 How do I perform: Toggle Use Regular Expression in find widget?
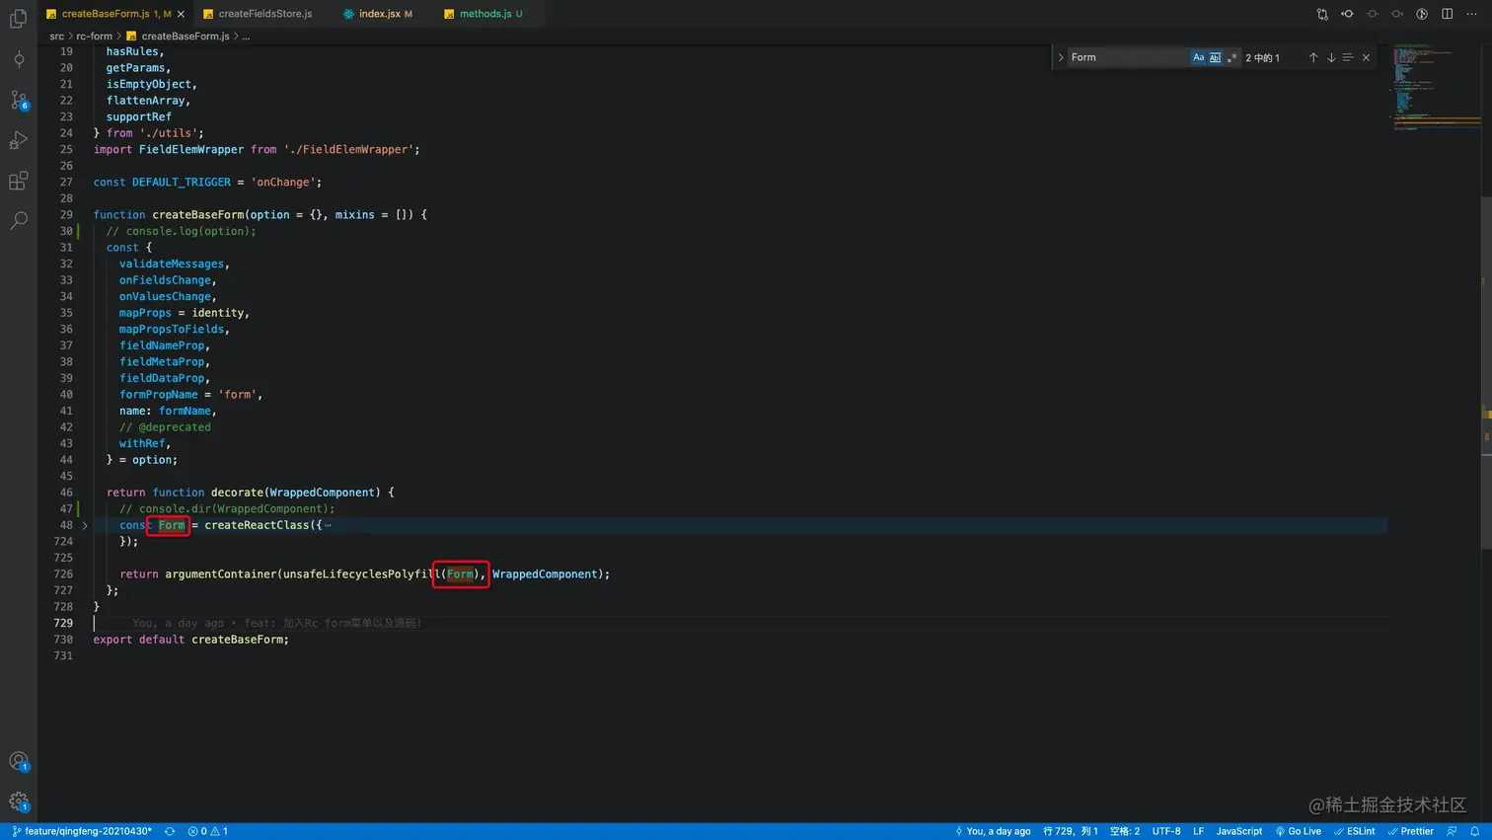pos(1231,57)
